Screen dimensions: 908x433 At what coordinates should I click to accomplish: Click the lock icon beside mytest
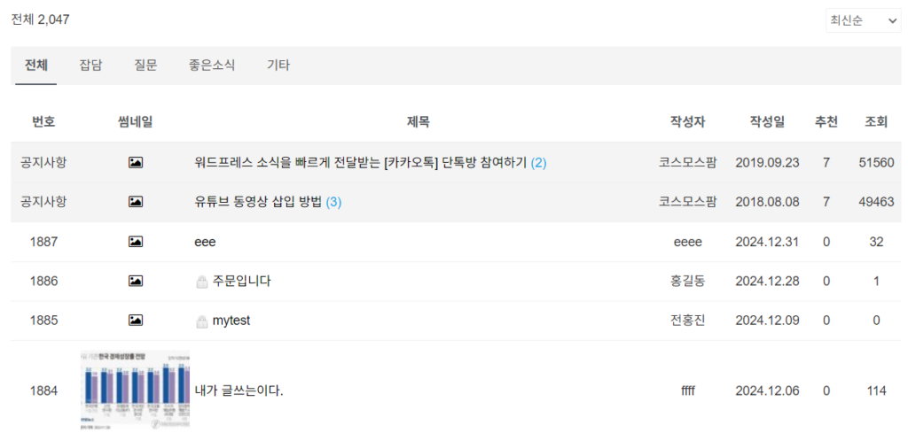pos(201,321)
